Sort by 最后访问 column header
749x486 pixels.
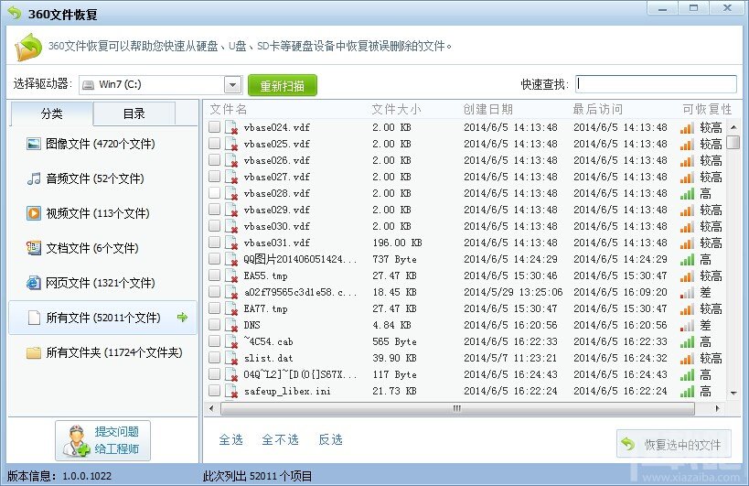pyautogui.click(x=597, y=110)
